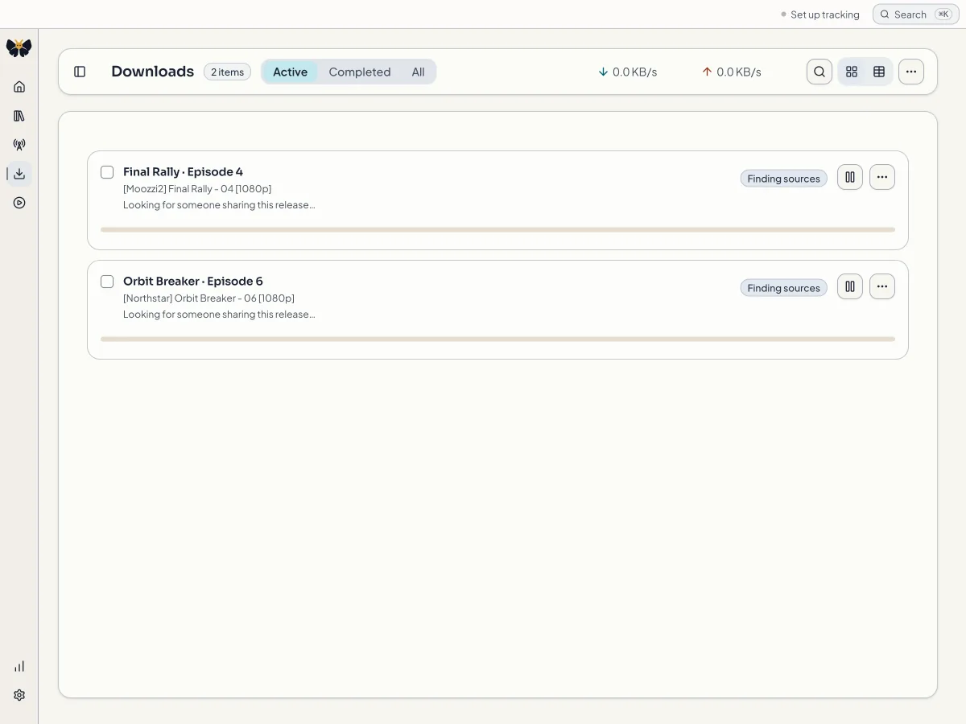Switch to grid card view
Image resolution: width=966 pixels, height=724 pixels.
tap(852, 72)
